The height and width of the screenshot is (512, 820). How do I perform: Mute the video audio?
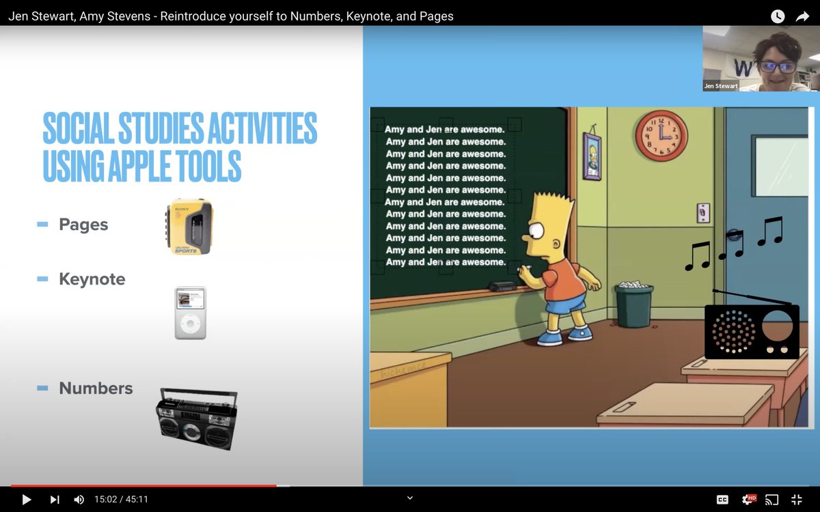click(79, 499)
